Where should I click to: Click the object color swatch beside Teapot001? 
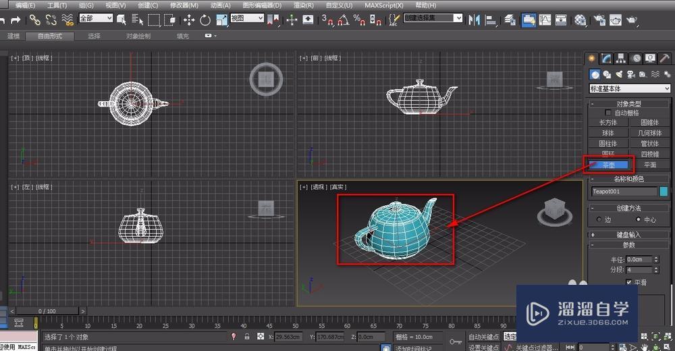pyautogui.click(x=664, y=191)
